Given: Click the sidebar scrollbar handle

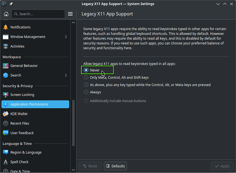Looking at the screenshot, I should point(73,123).
